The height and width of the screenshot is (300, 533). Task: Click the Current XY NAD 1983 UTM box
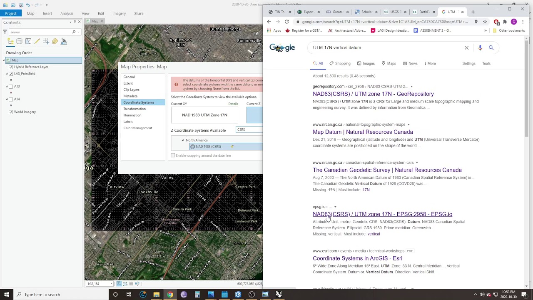pos(204,115)
